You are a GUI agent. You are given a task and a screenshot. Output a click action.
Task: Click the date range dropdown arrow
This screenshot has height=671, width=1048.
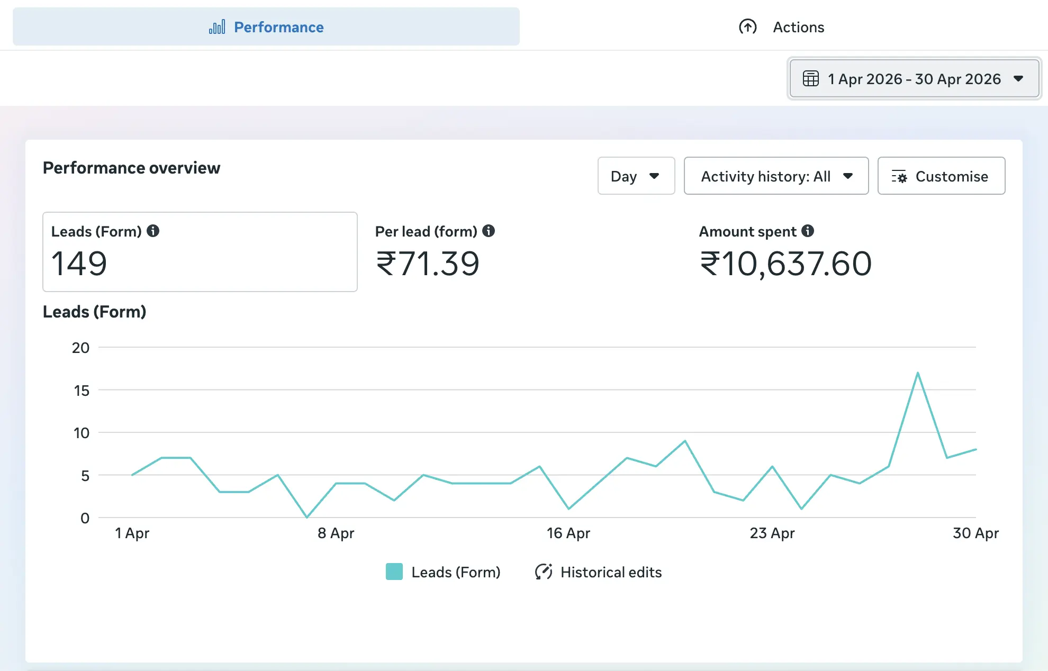1018,79
